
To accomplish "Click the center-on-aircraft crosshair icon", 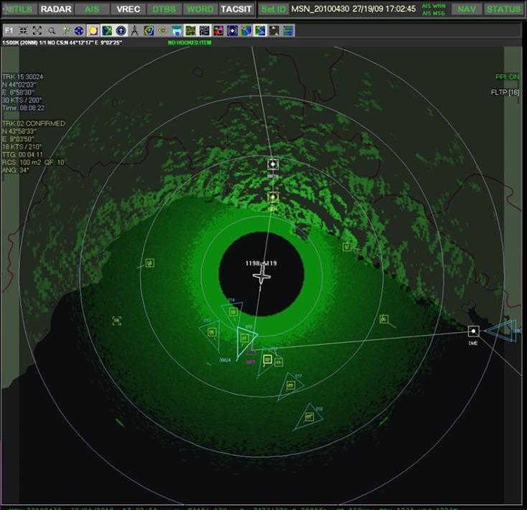I will pos(23,31).
